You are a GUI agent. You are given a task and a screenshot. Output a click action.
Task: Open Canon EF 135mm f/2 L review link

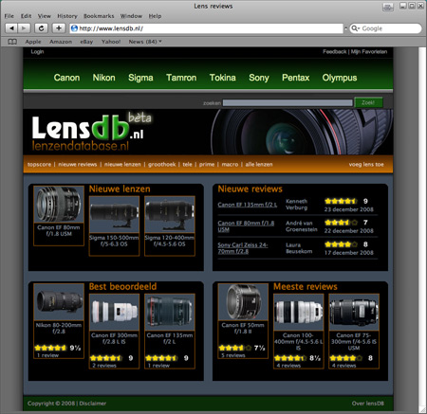[248, 205]
